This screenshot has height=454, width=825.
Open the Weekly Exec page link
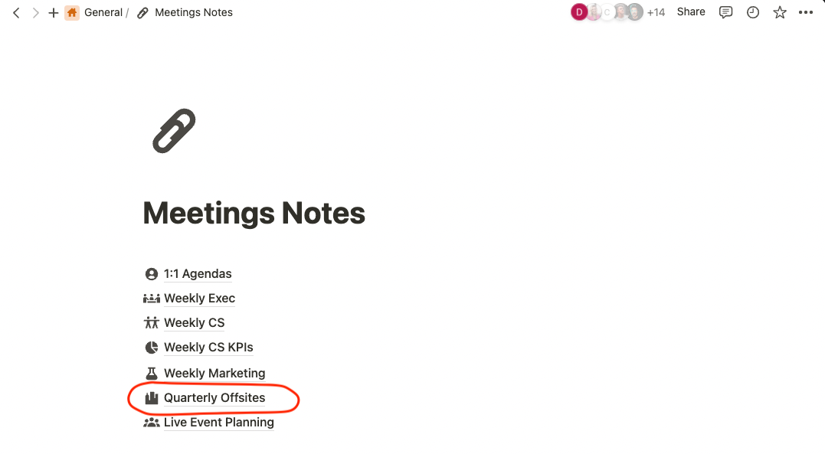199,299
